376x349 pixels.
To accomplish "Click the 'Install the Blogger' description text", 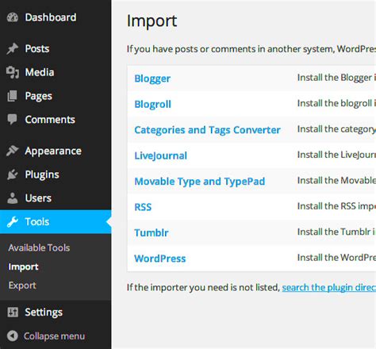I will pyautogui.click(x=336, y=78).
